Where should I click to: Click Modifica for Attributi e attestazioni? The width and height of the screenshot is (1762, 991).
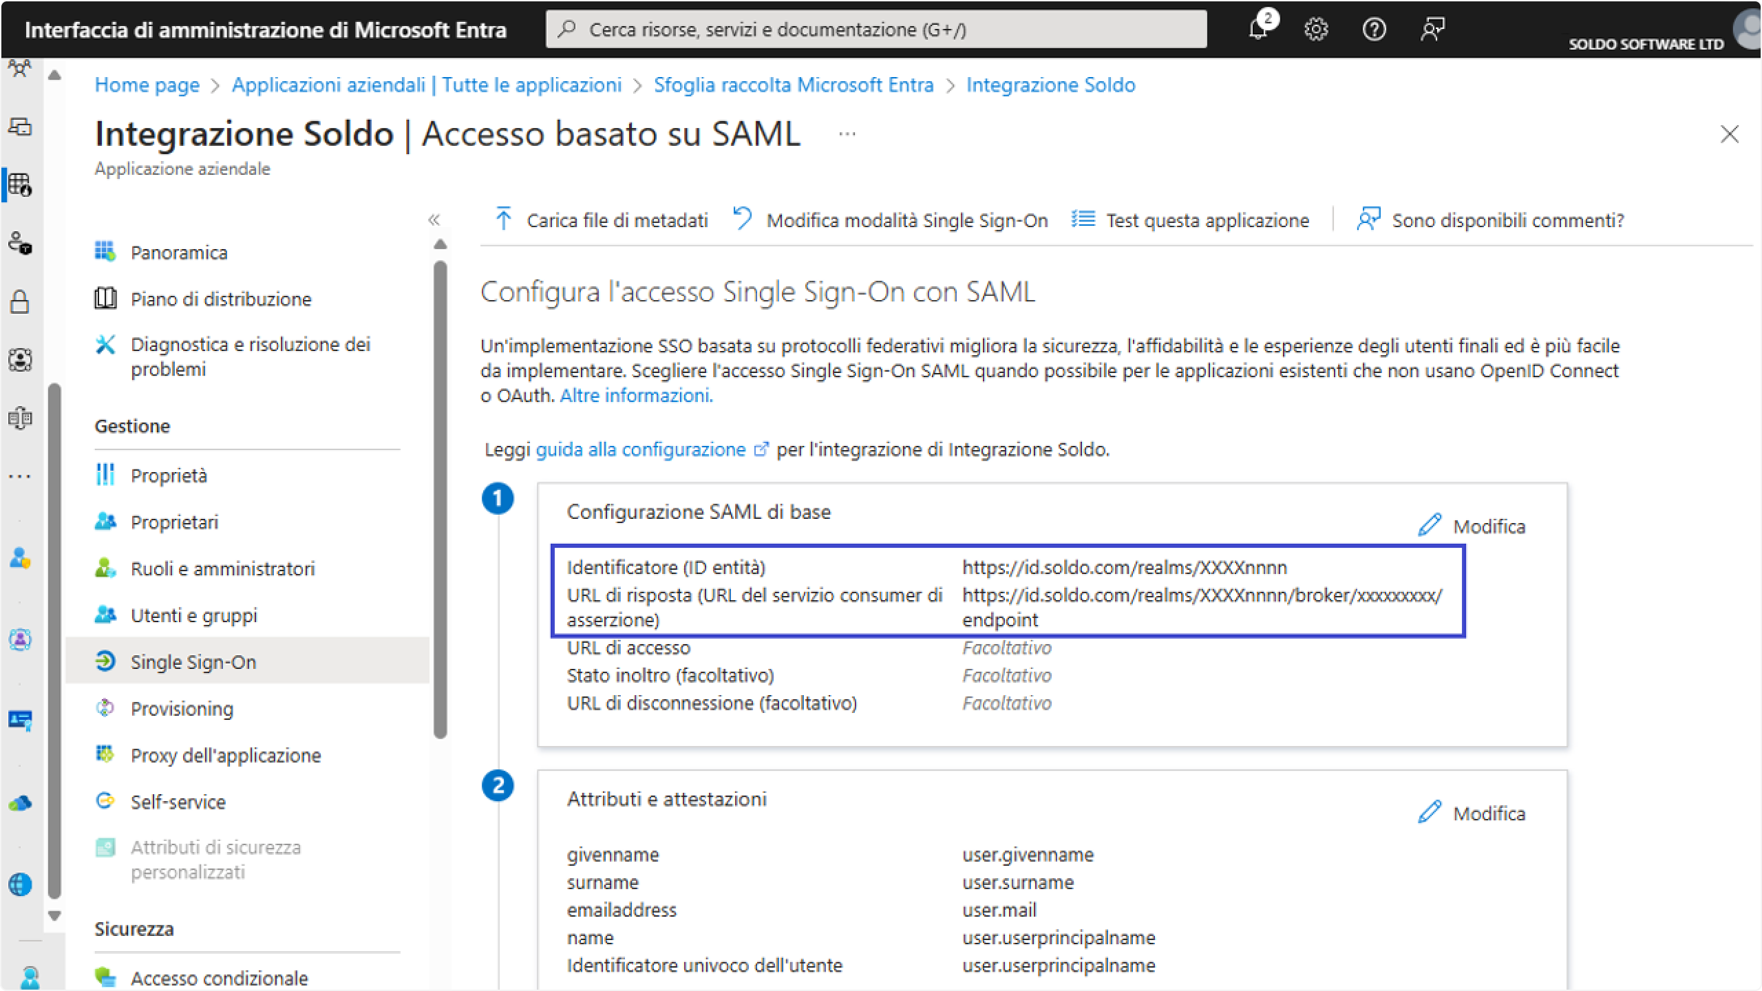(x=1472, y=813)
